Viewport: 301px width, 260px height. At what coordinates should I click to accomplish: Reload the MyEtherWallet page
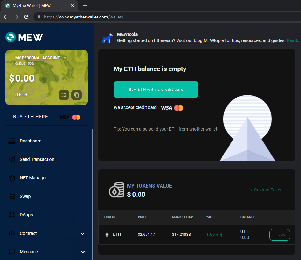pos(26,17)
